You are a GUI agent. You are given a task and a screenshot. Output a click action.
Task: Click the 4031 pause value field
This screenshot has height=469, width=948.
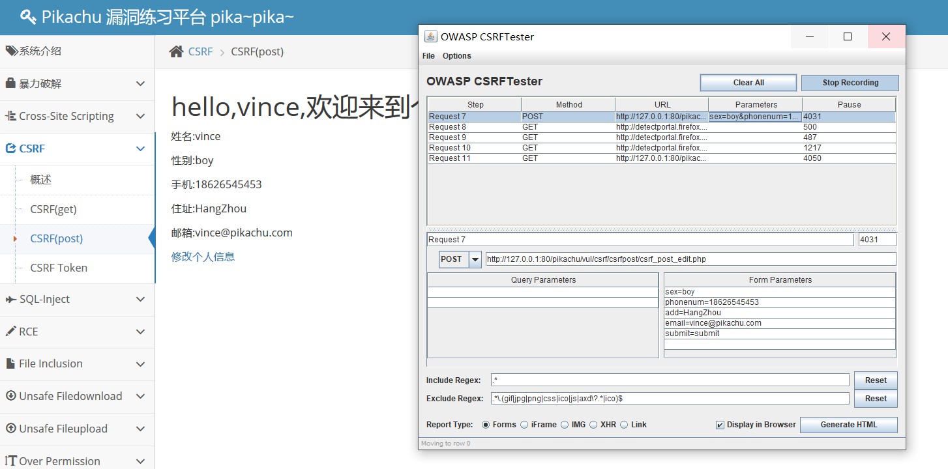[878, 240]
